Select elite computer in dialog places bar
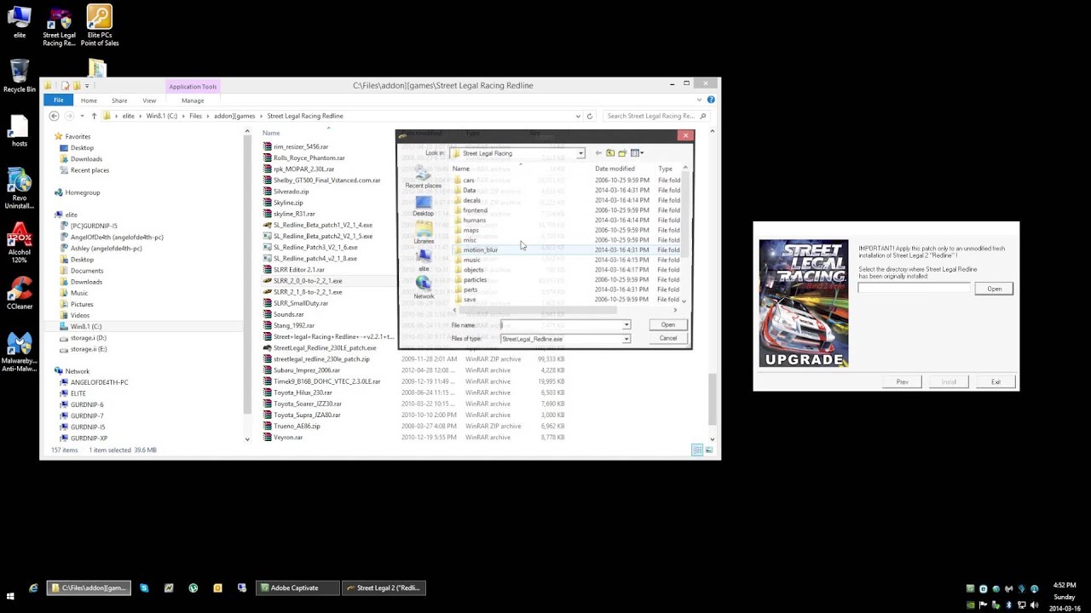This screenshot has width=1091, height=613. (423, 261)
